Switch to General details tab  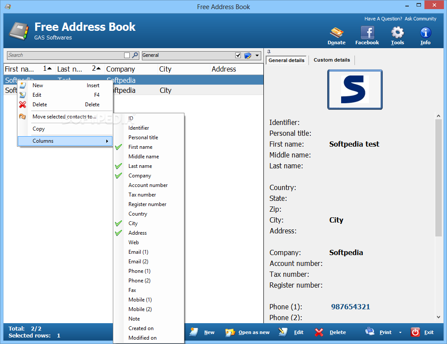[x=286, y=60]
